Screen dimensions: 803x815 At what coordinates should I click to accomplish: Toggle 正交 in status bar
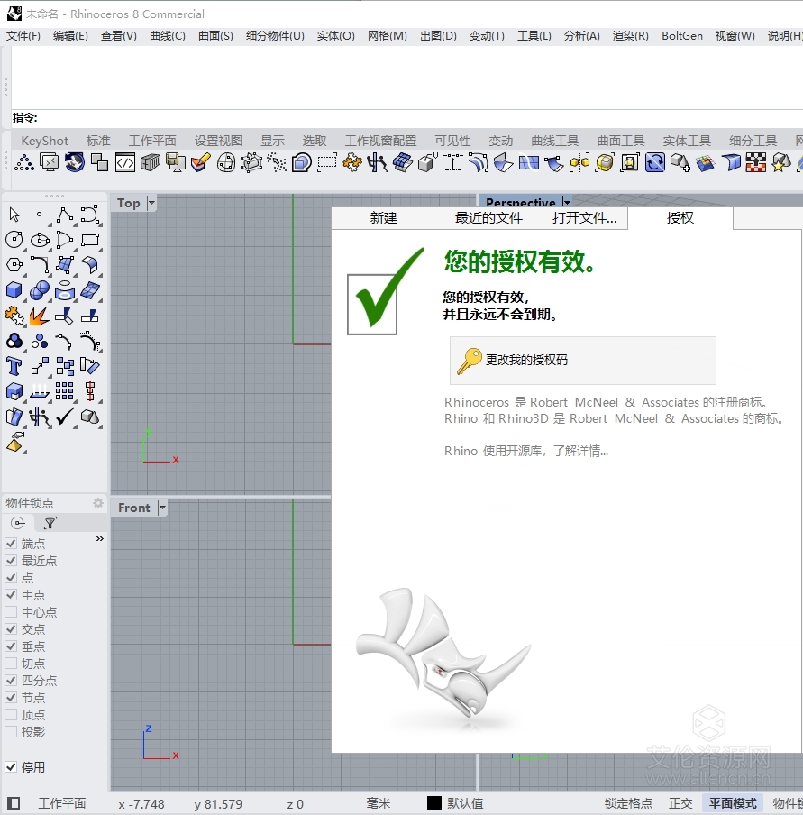[x=680, y=803]
